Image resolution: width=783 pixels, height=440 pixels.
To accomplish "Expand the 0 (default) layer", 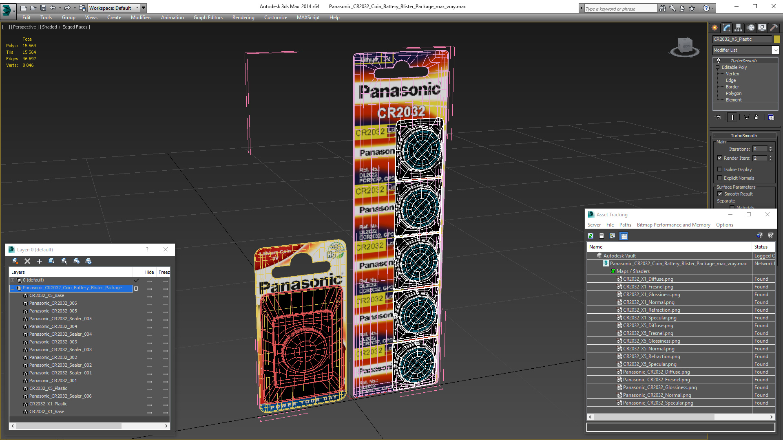I will point(13,280).
